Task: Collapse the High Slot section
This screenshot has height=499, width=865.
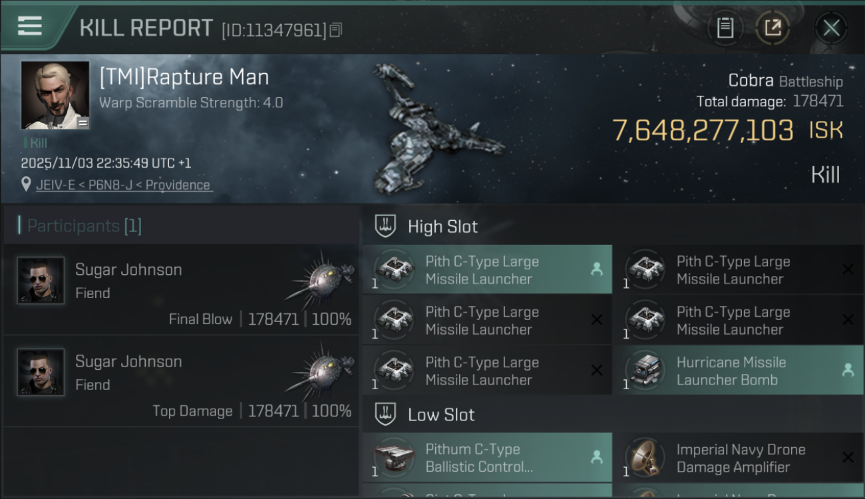Action: (386, 226)
